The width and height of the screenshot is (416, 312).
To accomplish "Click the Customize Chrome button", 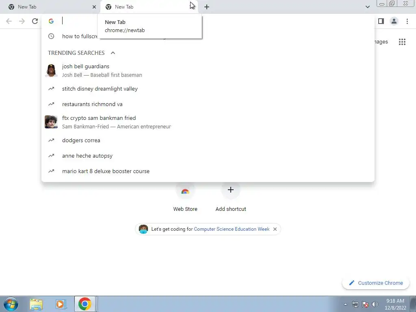I will click(x=376, y=283).
